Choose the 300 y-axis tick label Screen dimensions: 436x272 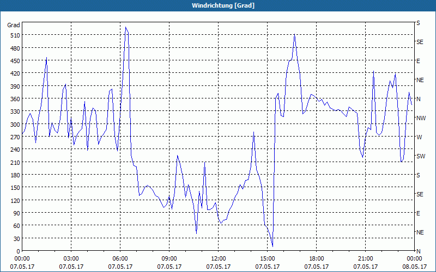pos(15,125)
